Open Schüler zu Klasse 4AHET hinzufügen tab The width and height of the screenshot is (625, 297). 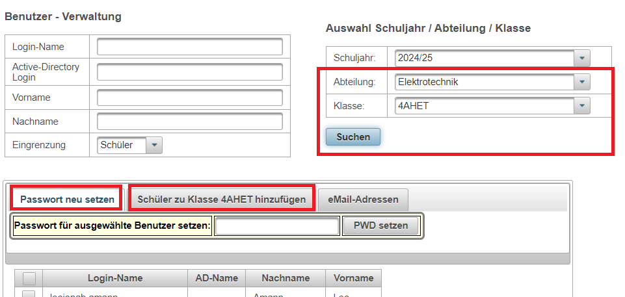[x=222, y=199]
